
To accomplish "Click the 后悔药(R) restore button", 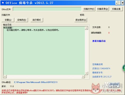I will coord(22,20).
